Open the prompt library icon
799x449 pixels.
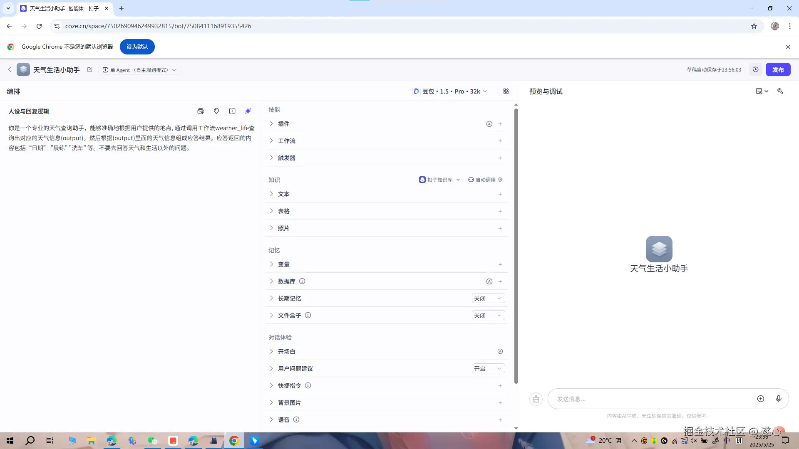[201, 111]
